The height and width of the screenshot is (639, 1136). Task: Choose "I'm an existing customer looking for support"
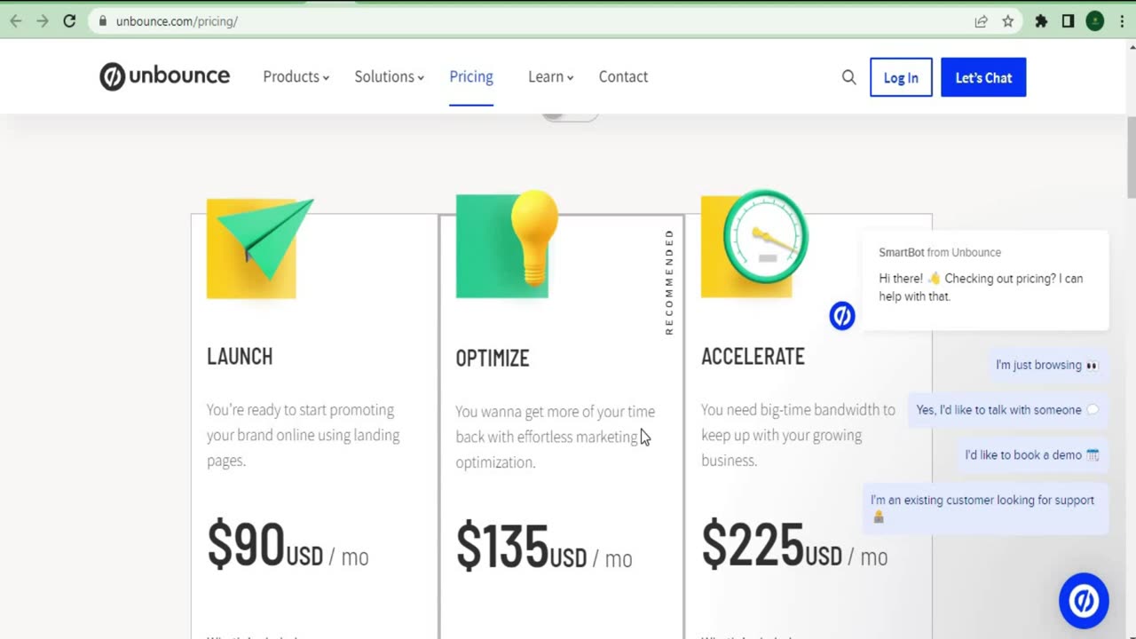[985, 509]
